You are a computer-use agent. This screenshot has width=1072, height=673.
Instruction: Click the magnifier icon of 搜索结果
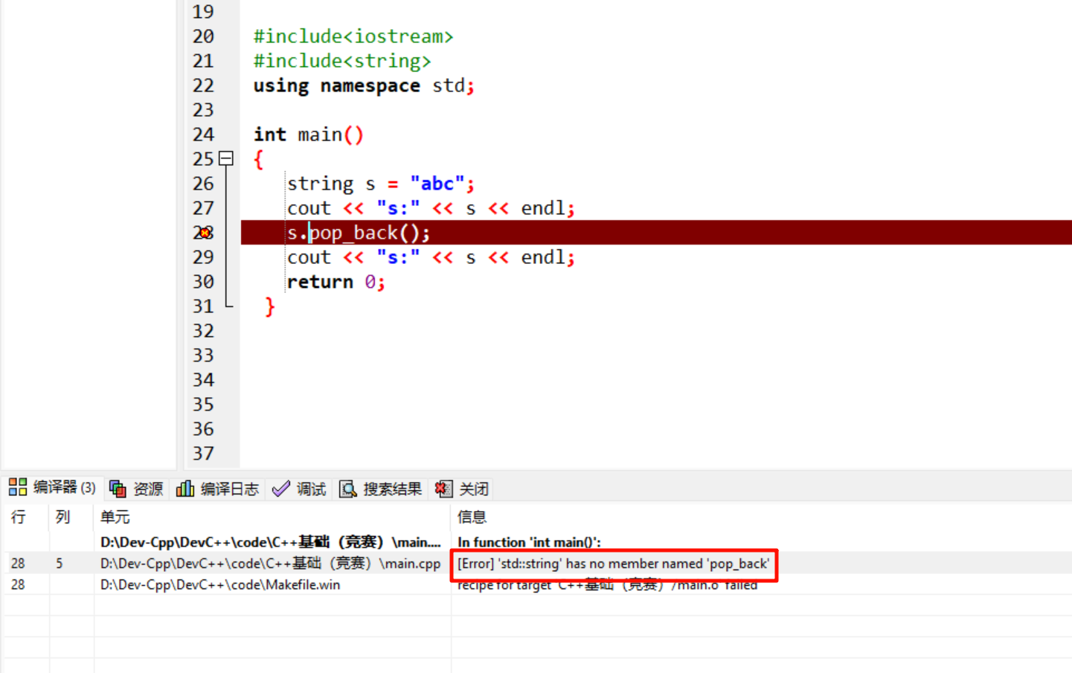click(x=347, y=489)
